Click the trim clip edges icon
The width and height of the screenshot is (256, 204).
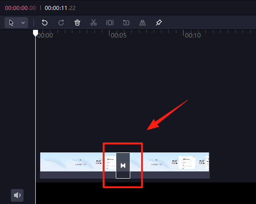[110, 23]
